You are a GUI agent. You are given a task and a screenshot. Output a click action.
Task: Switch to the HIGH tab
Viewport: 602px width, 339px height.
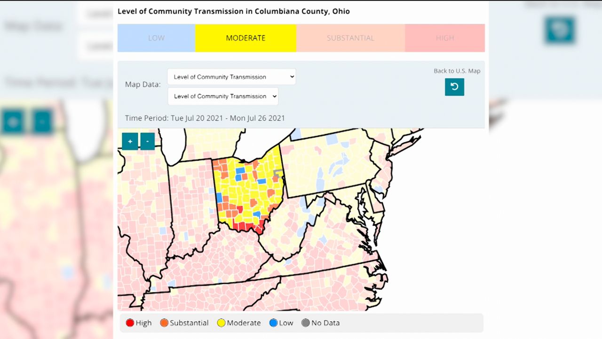pos(444,38)
